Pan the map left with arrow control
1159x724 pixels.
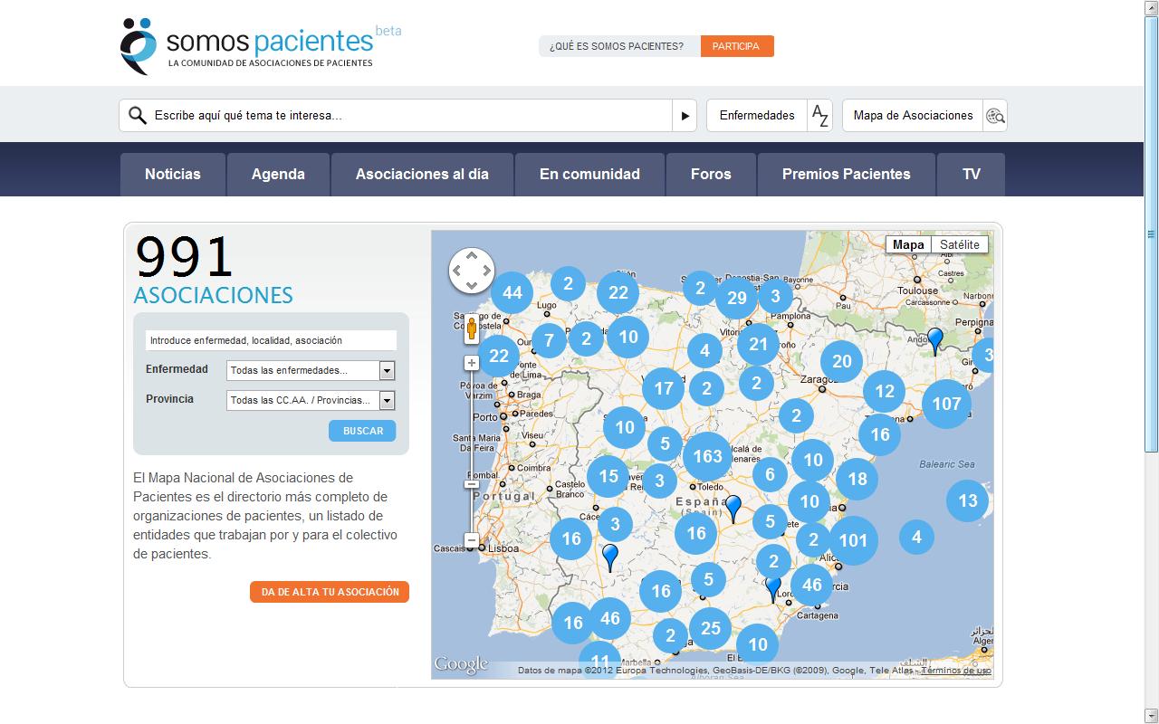point(457,271)
